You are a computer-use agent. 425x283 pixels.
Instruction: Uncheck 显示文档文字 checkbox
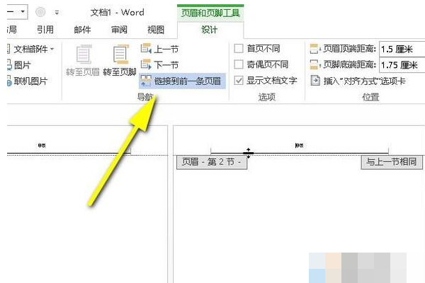(x=239, y=81)
